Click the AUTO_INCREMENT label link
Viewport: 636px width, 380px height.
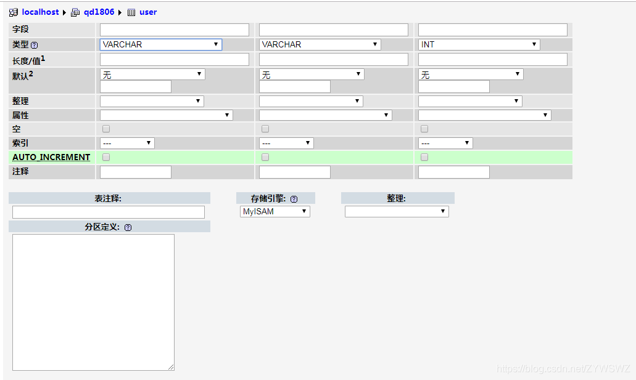(51, 157)
